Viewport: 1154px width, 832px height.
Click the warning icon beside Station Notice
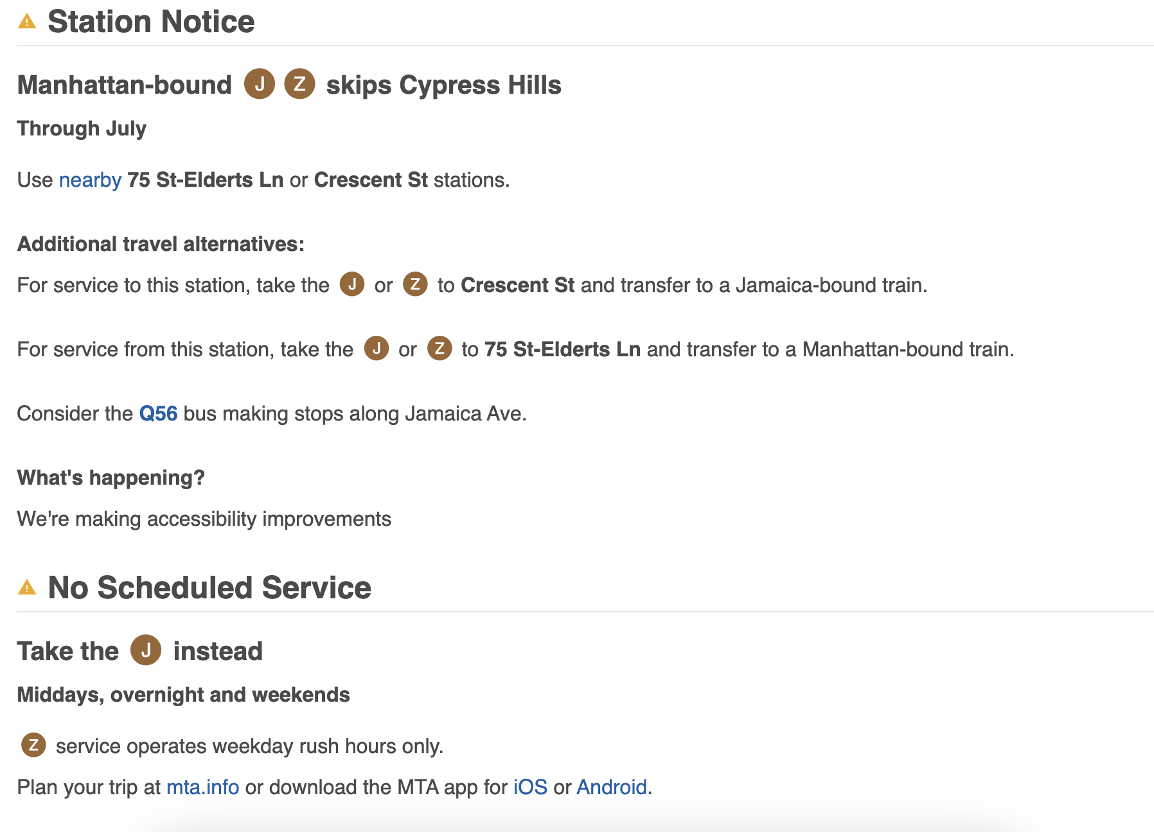pyautogui.click(x=27, y=22)
